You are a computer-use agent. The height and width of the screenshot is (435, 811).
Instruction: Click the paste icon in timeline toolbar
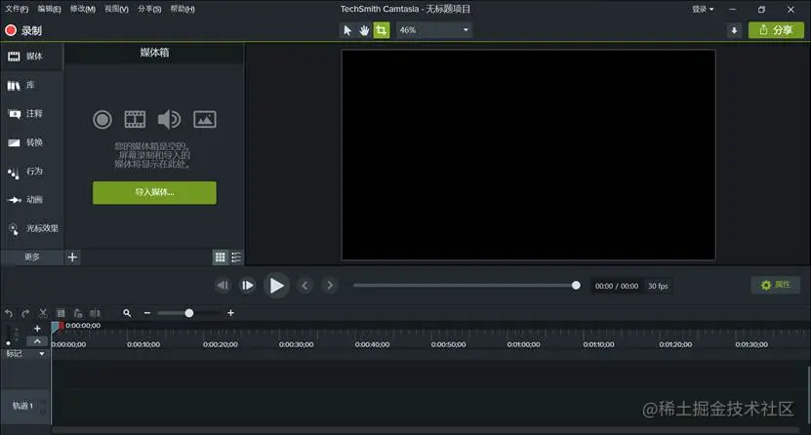pos(78,313)
